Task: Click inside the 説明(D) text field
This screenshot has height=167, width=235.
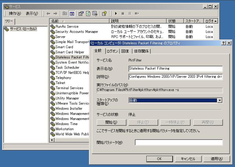Action: (175, 77)
